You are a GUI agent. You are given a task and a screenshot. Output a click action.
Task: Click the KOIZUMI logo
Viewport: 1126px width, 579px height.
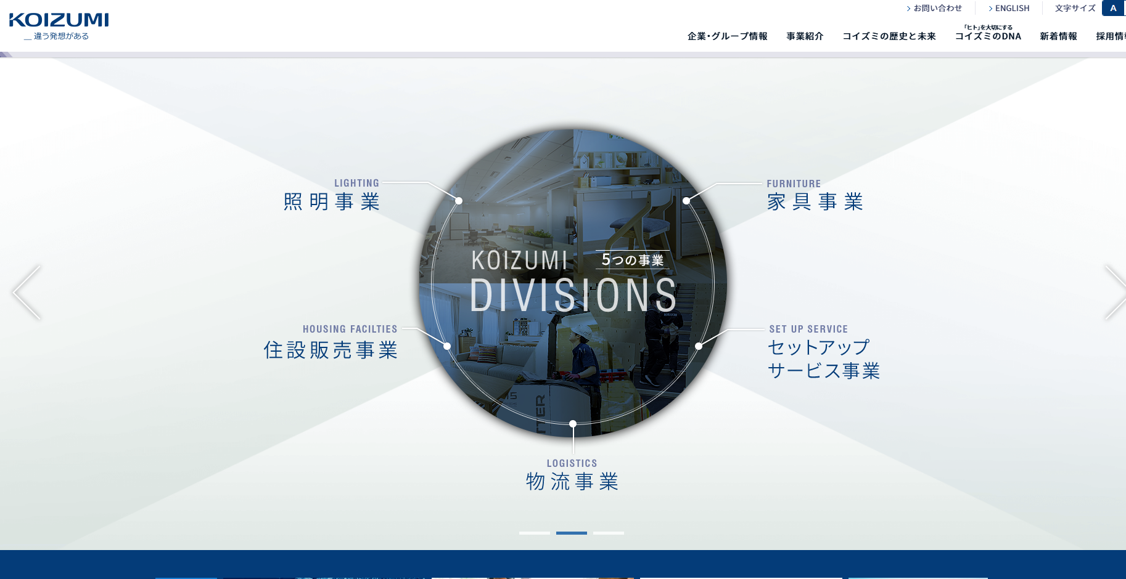coord(59,20)
